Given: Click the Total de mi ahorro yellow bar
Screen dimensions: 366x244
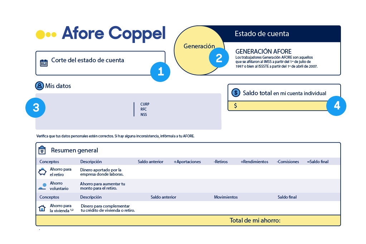Looking at the screenshot, I should (x=188, y=220).
